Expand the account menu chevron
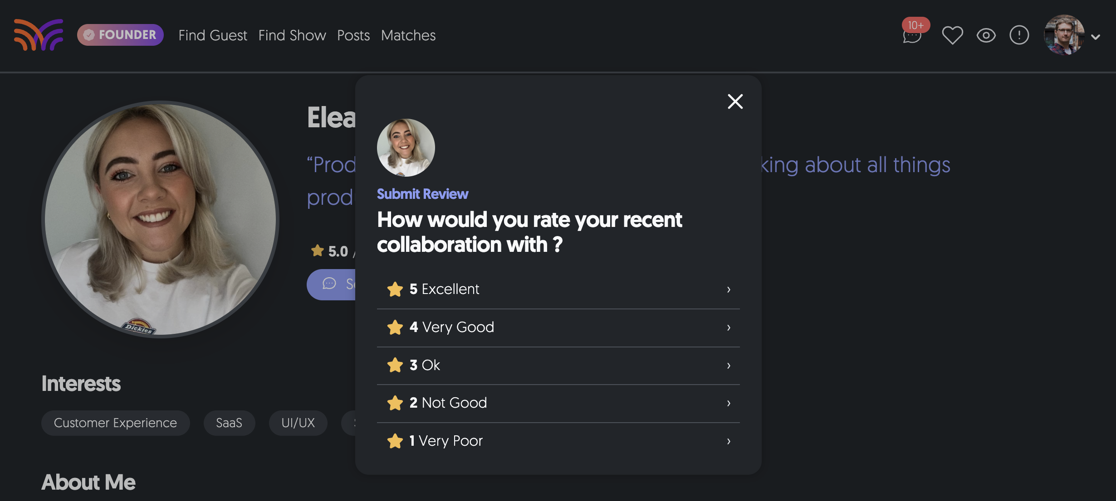 click(1096, 37)
